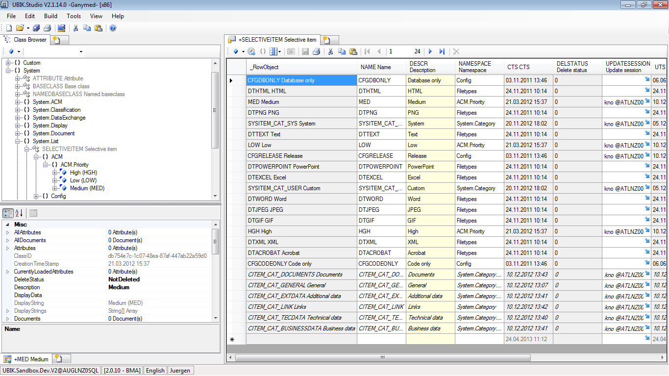Click the DESCR cell containing PowerPoint
The width and height of the screenshot is (669, 376).
point(430,167)
